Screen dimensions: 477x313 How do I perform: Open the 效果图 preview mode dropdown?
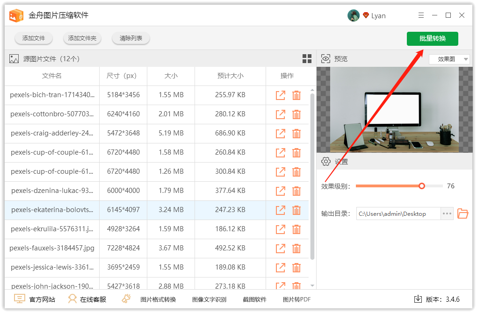pyautogui.click(x=448, y=59)
